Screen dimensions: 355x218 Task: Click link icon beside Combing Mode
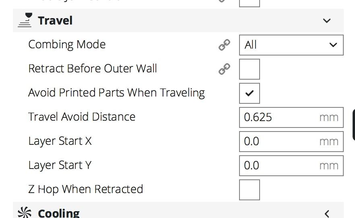click(x=224, y=45)
